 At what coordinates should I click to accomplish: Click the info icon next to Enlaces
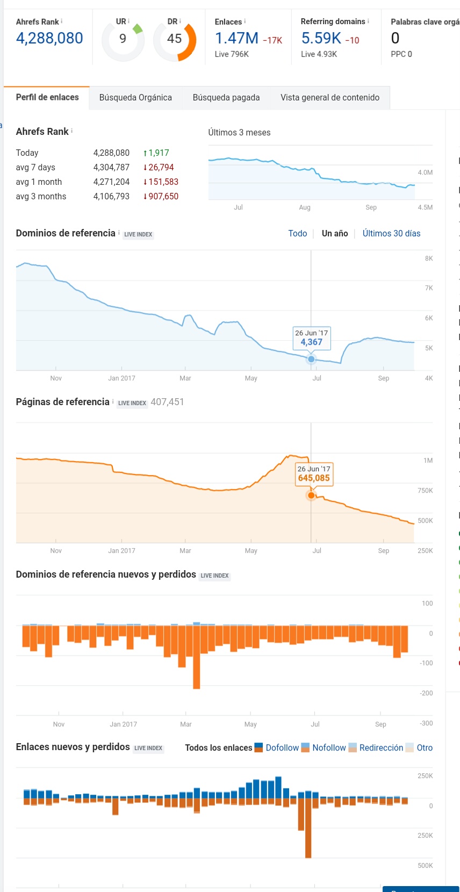(245, 21)
